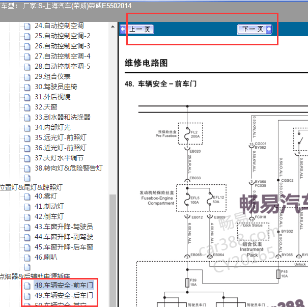Open tree item 26.自动控制空调-3
Viewport: 308px width, 307px height.
(x=63, y=46)
